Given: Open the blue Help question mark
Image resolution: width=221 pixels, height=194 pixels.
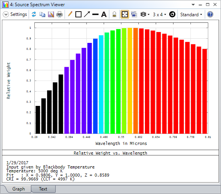Looking at the screenshot, I should [x=210, y=14].
